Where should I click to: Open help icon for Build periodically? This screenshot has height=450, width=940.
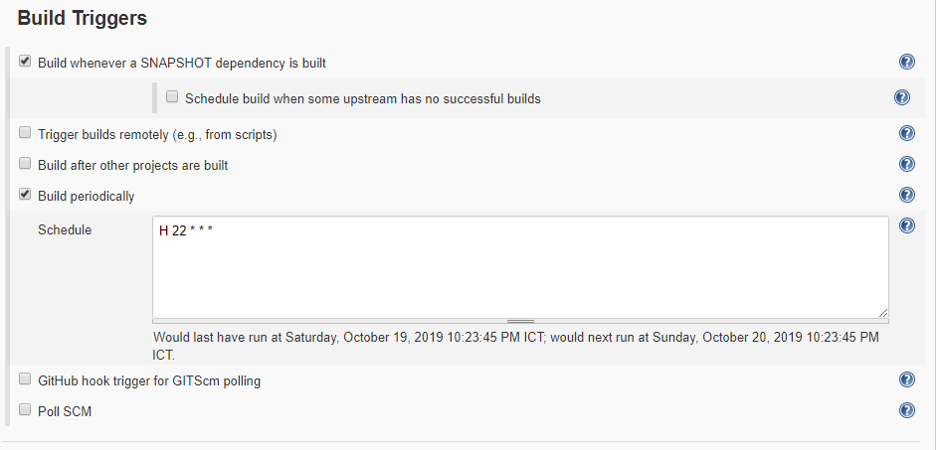pyautogui.click(x=906, y=195)
